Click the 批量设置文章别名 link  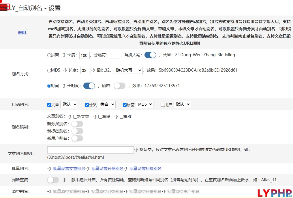(x=69, y=169)
